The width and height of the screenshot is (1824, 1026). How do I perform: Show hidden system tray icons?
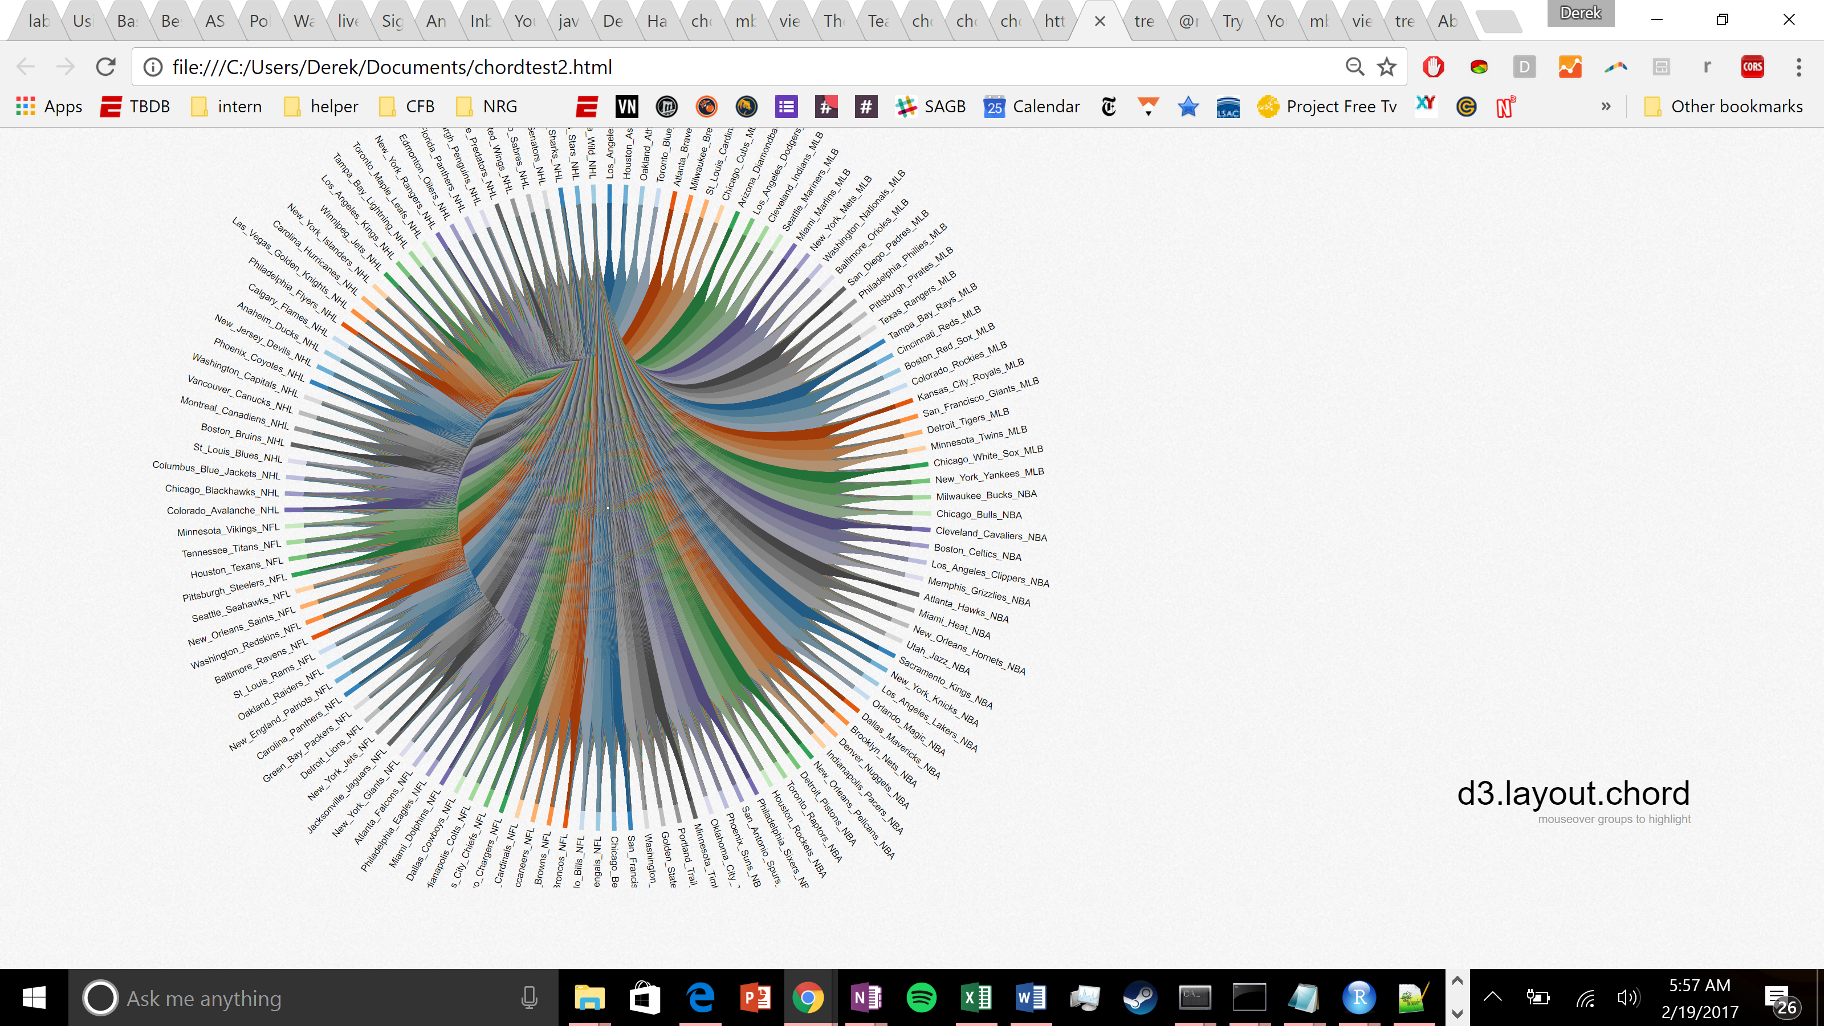pos(1492,997)
